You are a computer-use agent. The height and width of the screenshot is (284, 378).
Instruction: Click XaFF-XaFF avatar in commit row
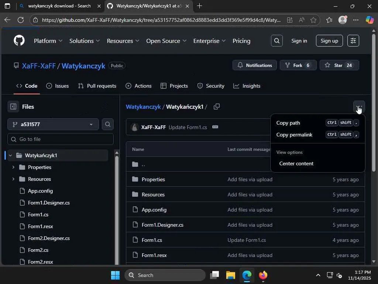tap(134, 127)
